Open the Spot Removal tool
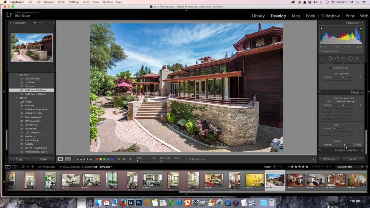The width and height of the screenshot is (370, 208). click(330, 58)
